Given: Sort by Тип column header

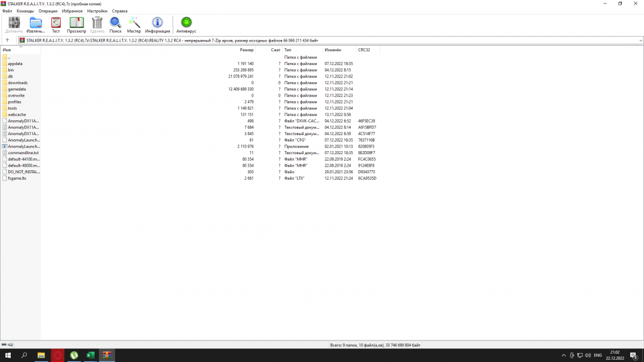Looking at the screenshot, I should click(288, 49).
